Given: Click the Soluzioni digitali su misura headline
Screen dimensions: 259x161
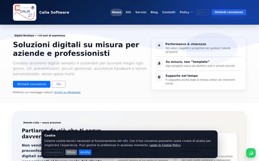Looking at the screenshot, I should click(76, 49).
